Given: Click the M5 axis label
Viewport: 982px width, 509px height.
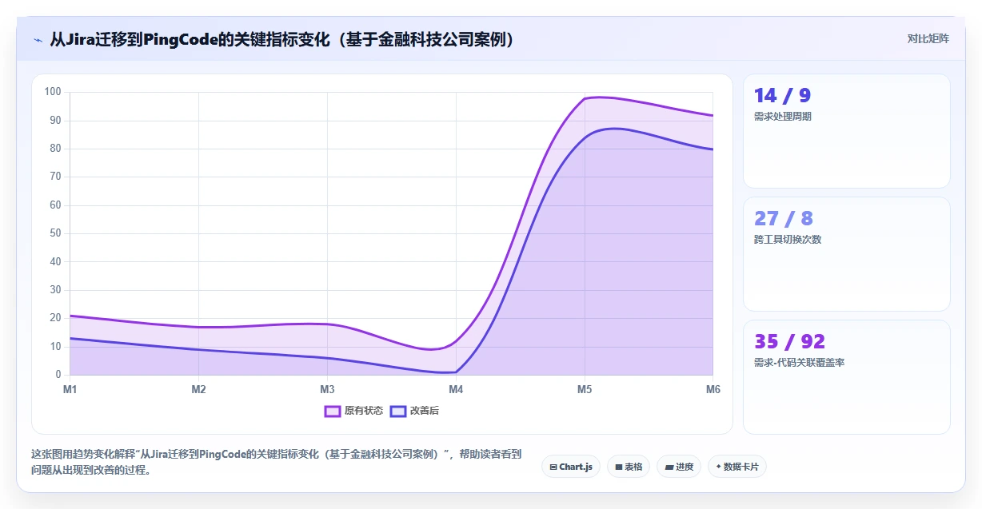Looking at the screenshot, I should point(585,389).
